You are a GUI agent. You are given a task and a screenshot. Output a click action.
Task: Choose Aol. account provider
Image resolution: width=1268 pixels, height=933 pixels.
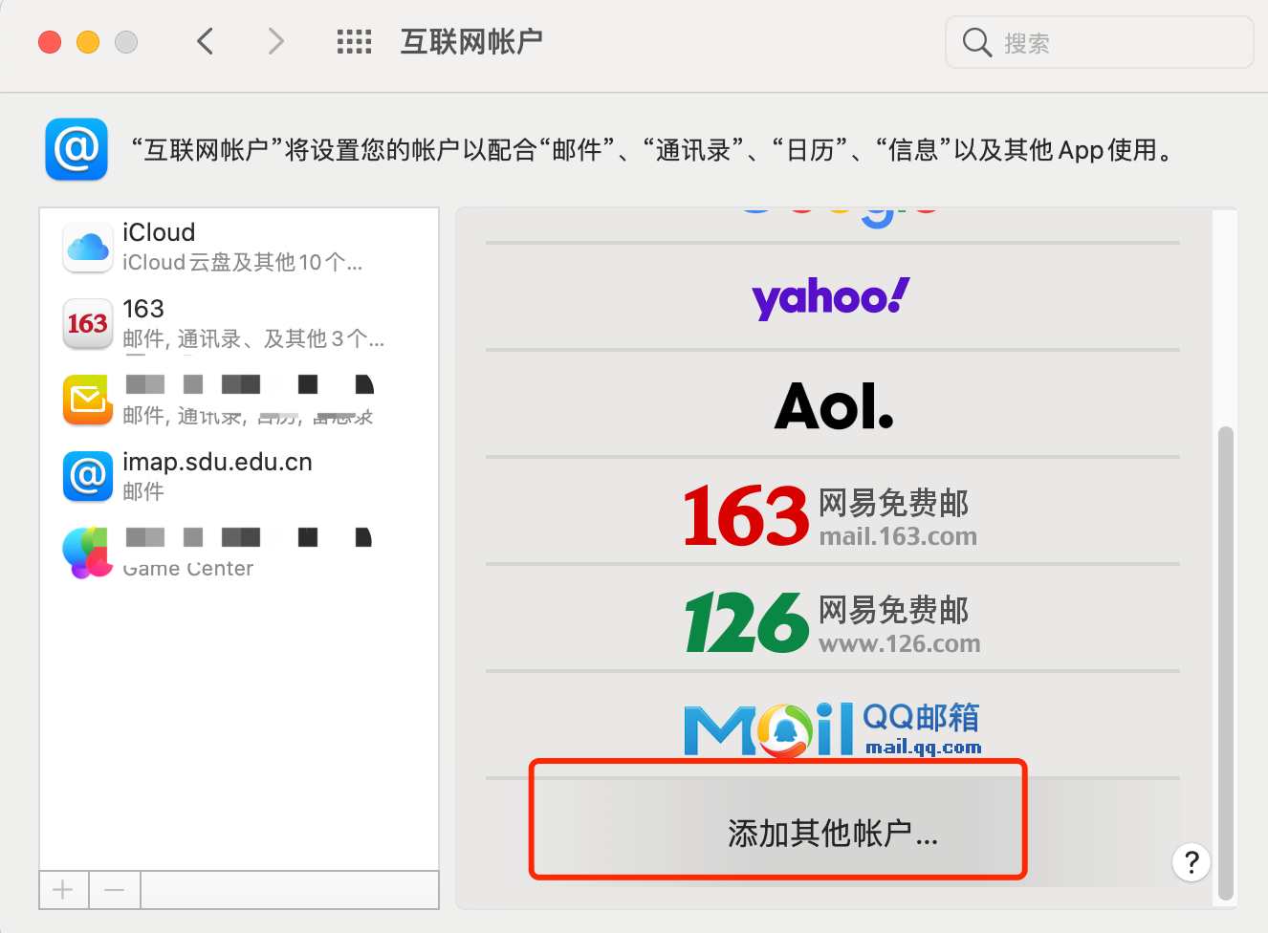point(832,405)
